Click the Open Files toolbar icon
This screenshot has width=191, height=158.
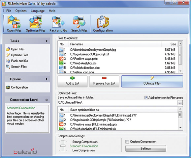click(14, 24)
